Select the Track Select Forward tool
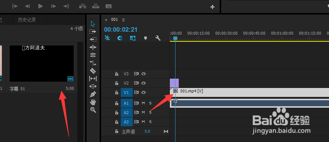This screenshot has width=329, height=142. coord(93,32)
